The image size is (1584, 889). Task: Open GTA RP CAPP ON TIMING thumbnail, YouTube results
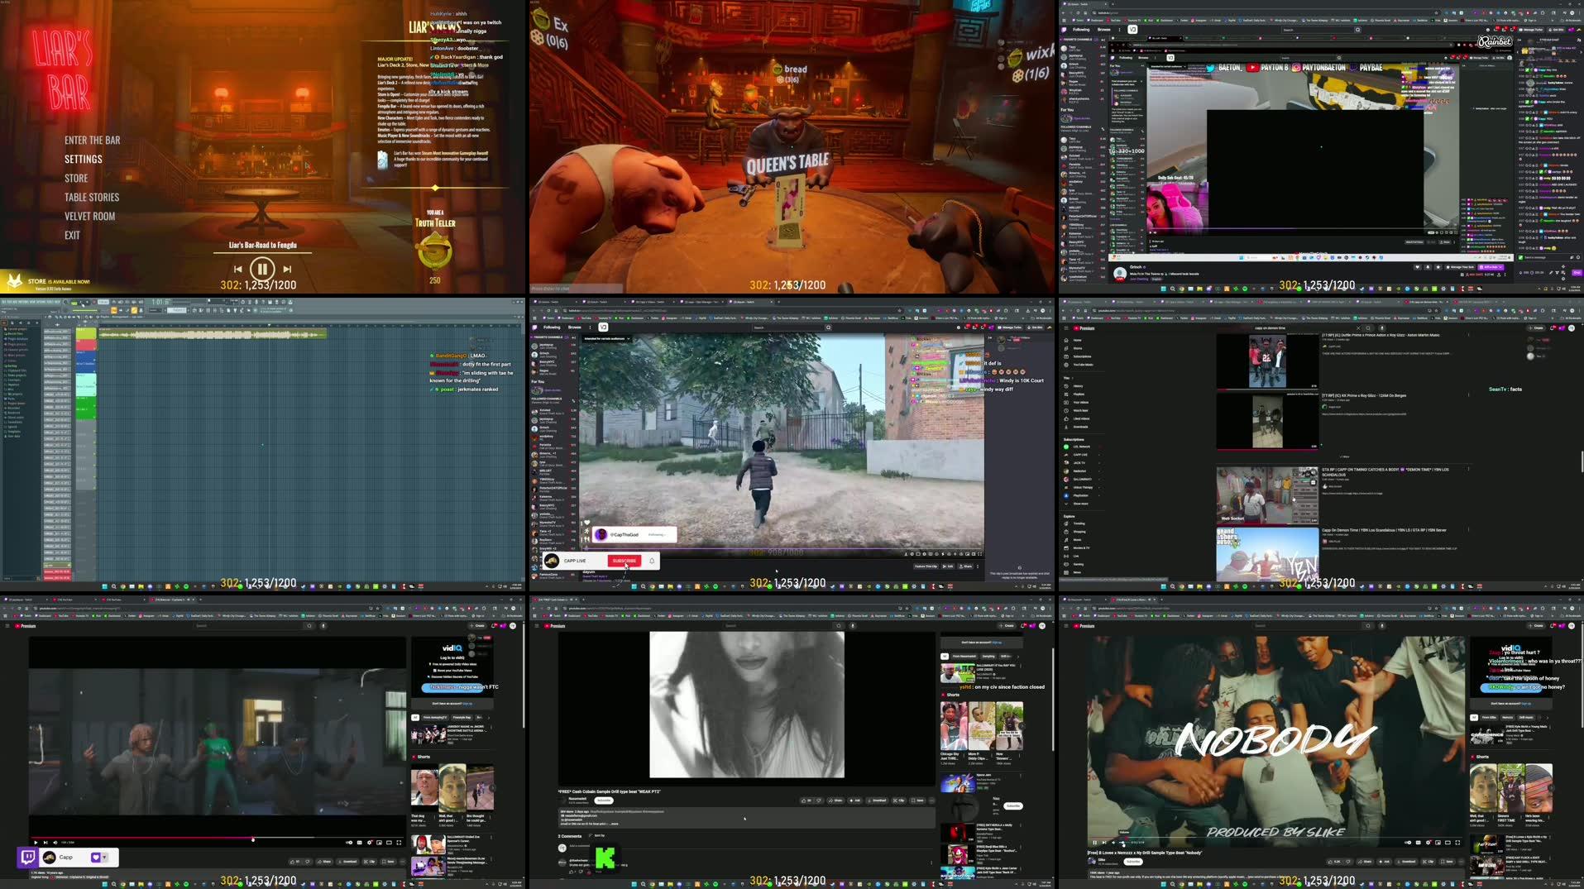pos(1266,495)
